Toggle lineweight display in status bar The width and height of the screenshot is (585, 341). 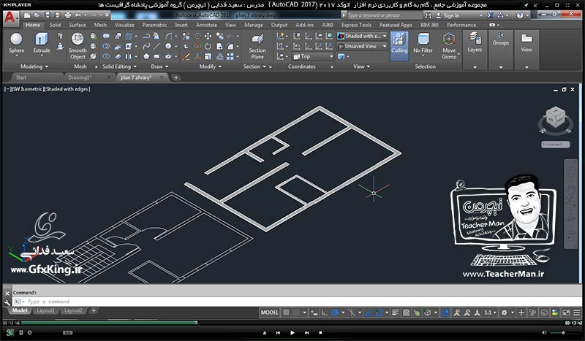point(396,313)
